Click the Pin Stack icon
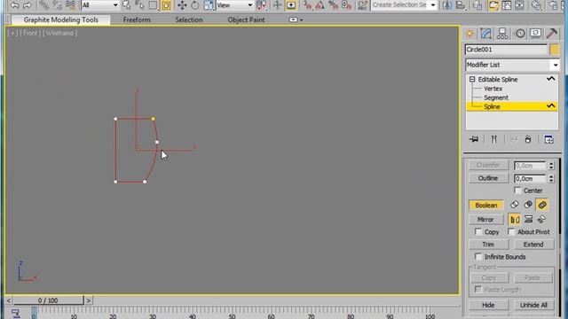This screenshot has width=568, height=319. click(474, 139)
